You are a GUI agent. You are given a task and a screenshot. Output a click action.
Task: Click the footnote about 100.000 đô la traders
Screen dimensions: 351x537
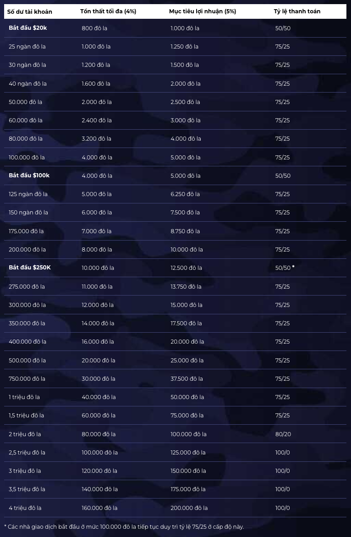pyautogui.click(x=124, y=527)
